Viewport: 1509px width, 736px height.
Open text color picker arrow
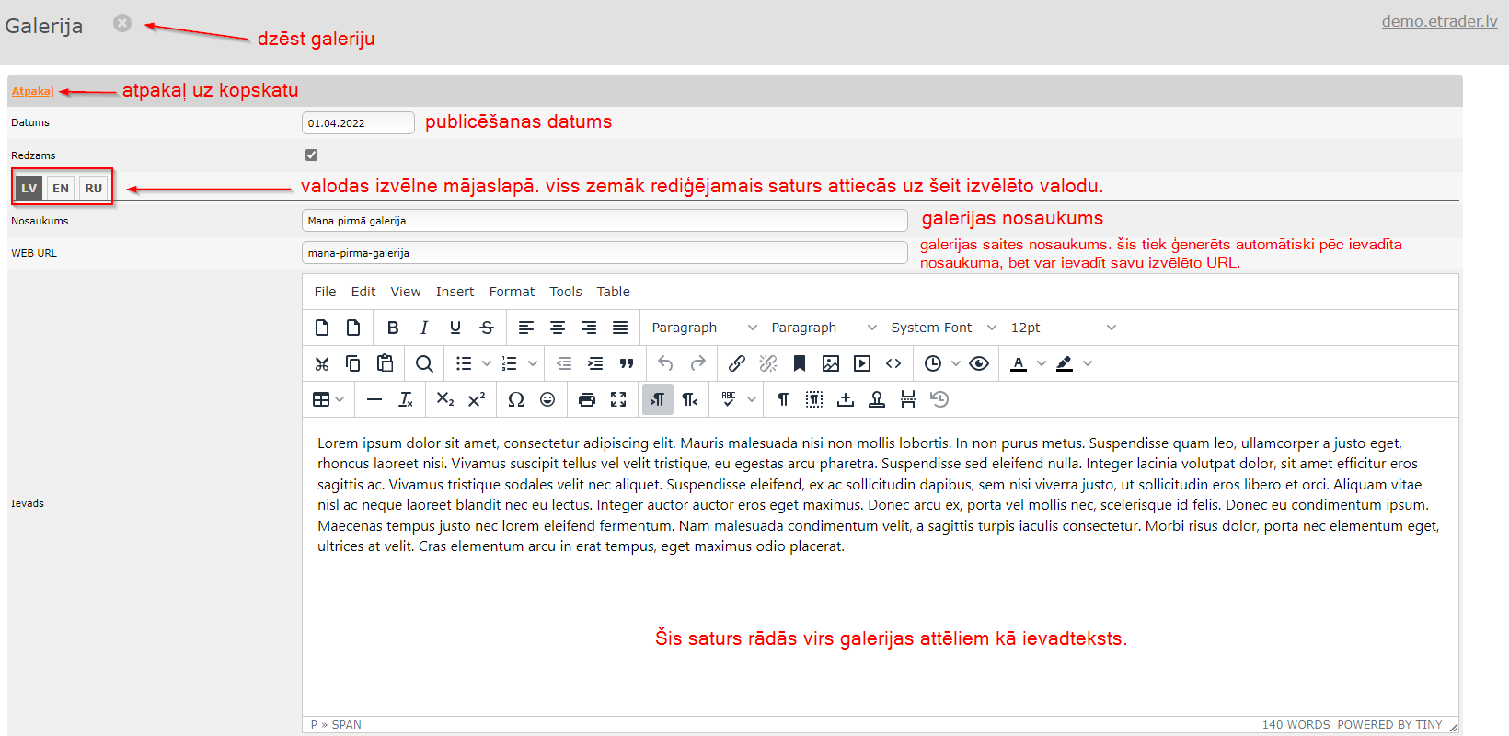[1042, 363]
